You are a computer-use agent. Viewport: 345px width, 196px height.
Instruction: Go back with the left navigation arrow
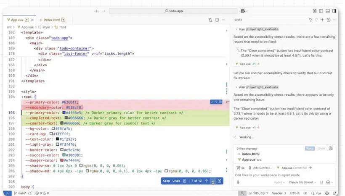[x=97, y=11]
